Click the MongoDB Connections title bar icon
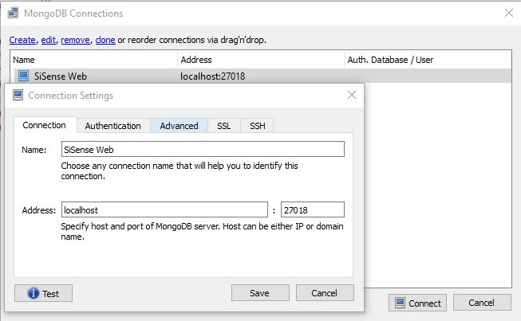 (14, 14)
